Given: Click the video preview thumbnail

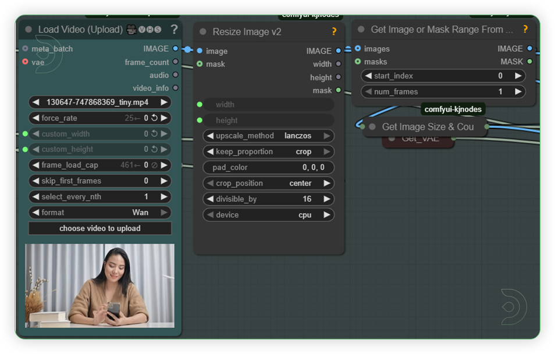Looking at the screenshot, I should click(x=100, y=286).
